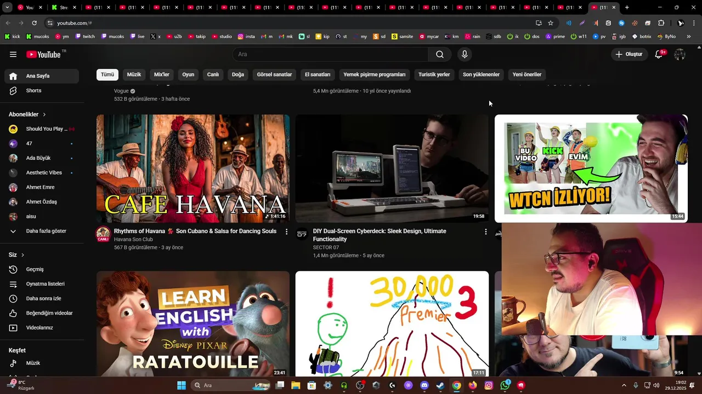Screen dimensions: 702x394
Task: Open Geçmiş history
Action: pyautogui.click(x=42, y=269)
